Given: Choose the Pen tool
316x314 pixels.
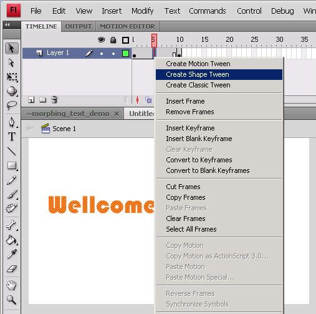Looking at the screenshot, I should pos(12,122).
